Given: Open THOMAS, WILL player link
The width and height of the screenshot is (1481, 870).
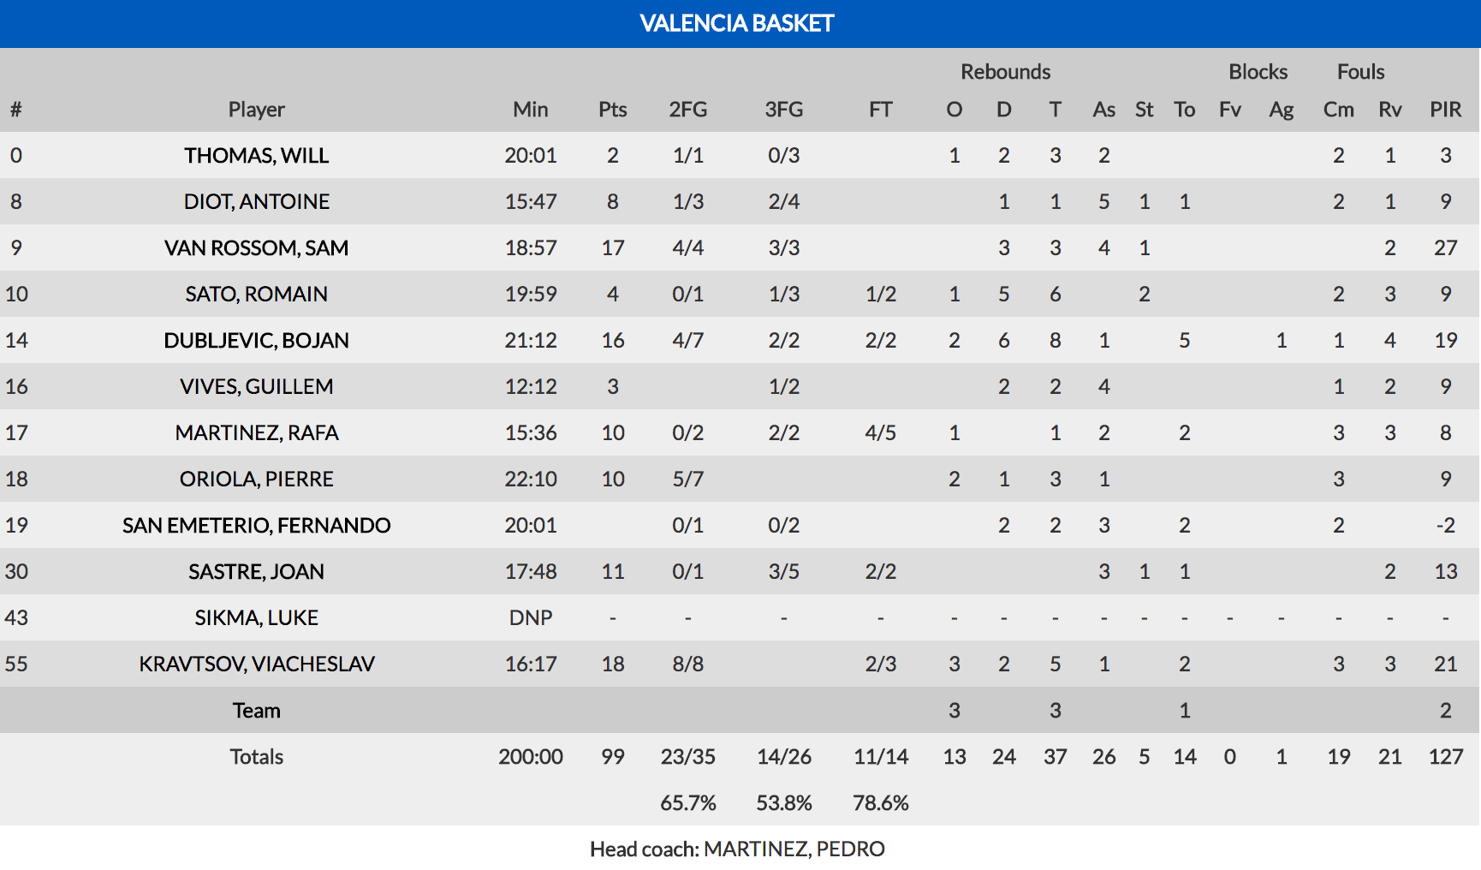Looking at the screenshot, I should pyautogui.click(x=256, y=156).
